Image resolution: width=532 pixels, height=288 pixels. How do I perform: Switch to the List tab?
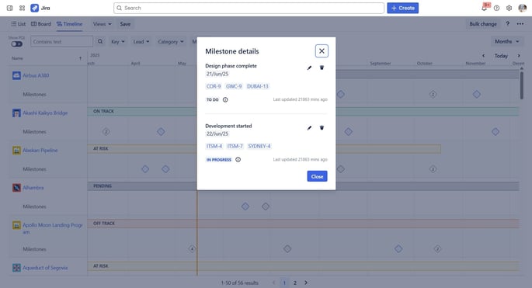(19, 24)
